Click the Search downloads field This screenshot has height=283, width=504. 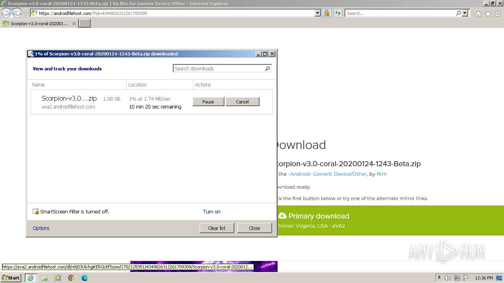(222, 68)
